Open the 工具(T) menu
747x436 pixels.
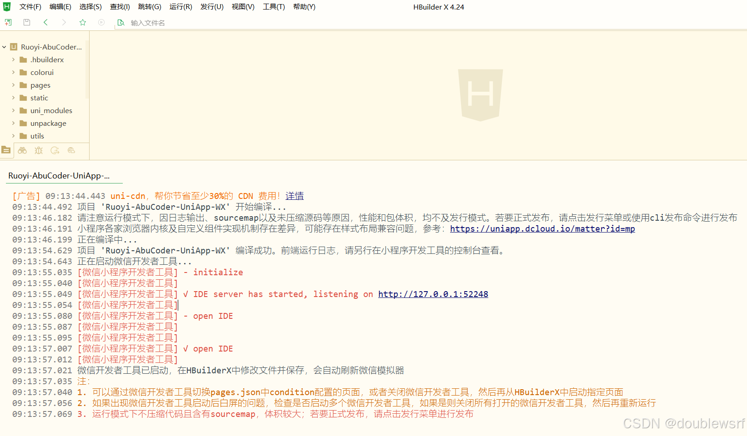(x=274, y=7)
